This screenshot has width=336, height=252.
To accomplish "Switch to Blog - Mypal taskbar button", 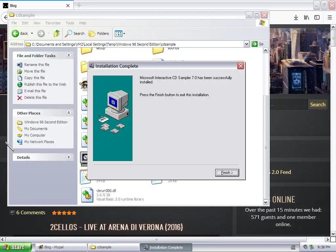I will [x=61, y=247].
